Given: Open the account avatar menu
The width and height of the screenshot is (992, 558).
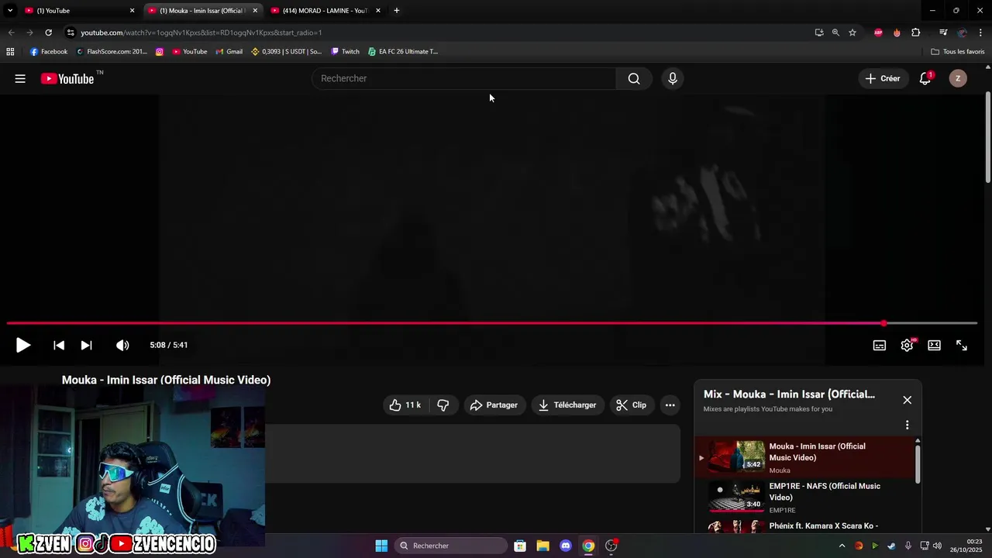Looking at the screenshot, I should tap(958, 78).
